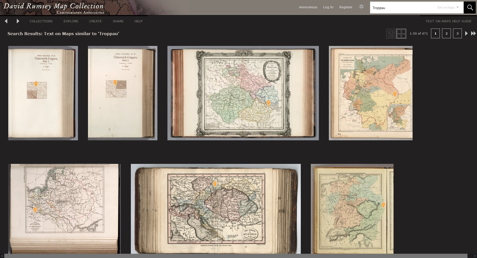Jump to last results page arrow

pos(473,33)
